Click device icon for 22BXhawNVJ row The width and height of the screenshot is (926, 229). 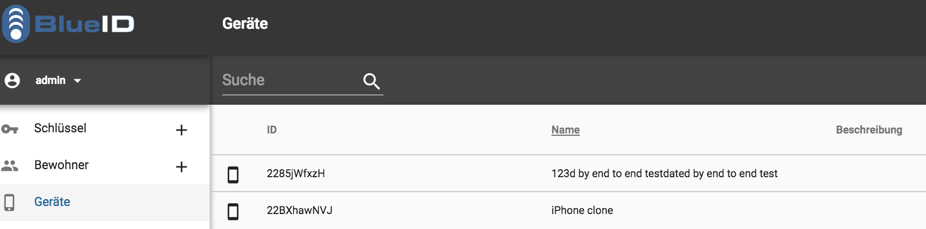coord(233,211)
